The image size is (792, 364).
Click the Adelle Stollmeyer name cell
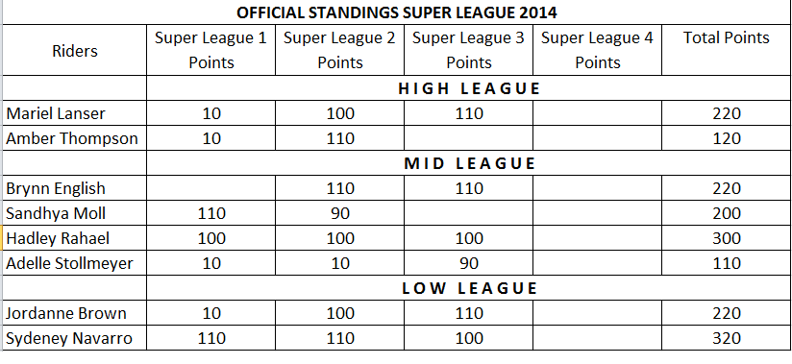coord(75,263)
